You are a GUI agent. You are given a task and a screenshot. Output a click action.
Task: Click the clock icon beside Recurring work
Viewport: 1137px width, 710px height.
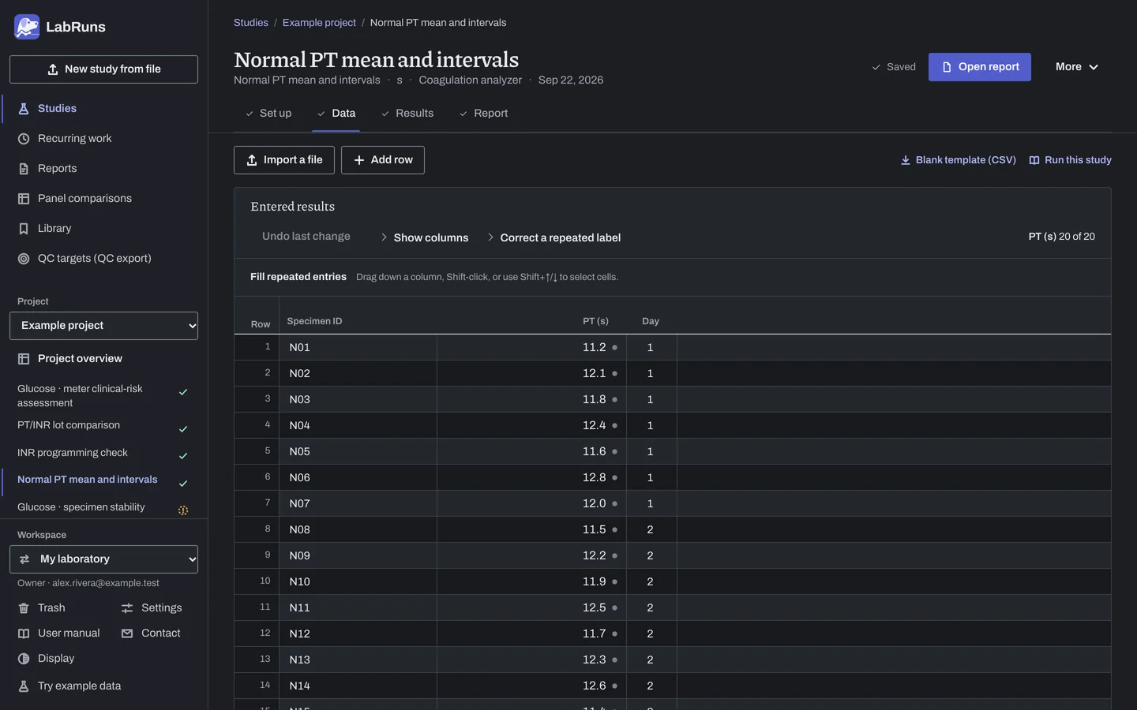(24, 139)
